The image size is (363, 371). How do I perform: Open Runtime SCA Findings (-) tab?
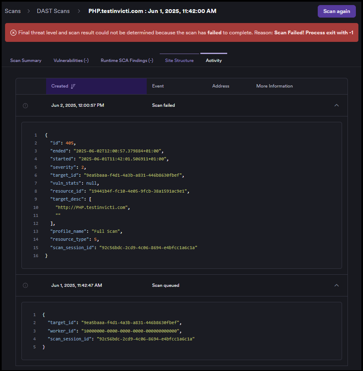click(x=127, y=61)
